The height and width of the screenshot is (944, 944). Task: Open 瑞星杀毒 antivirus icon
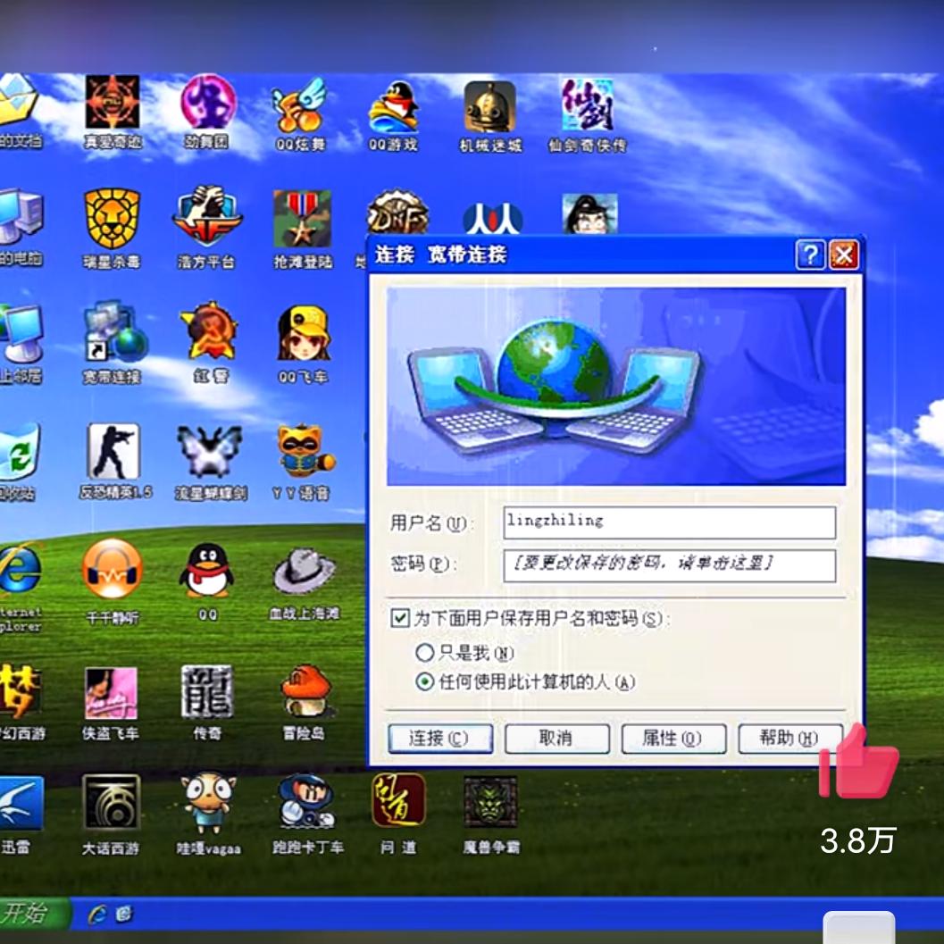[x=112, y=220]
